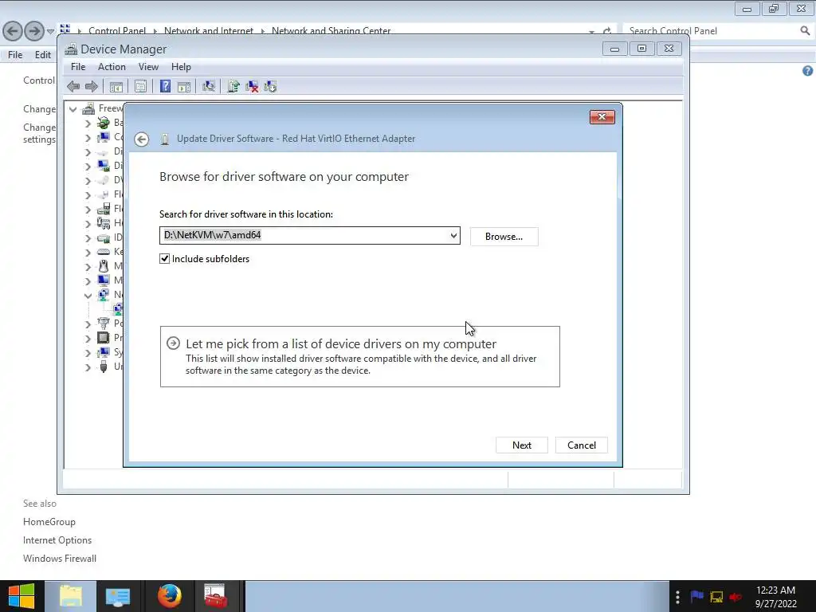Open the driver location path dropdown arrow

(453, 236)
